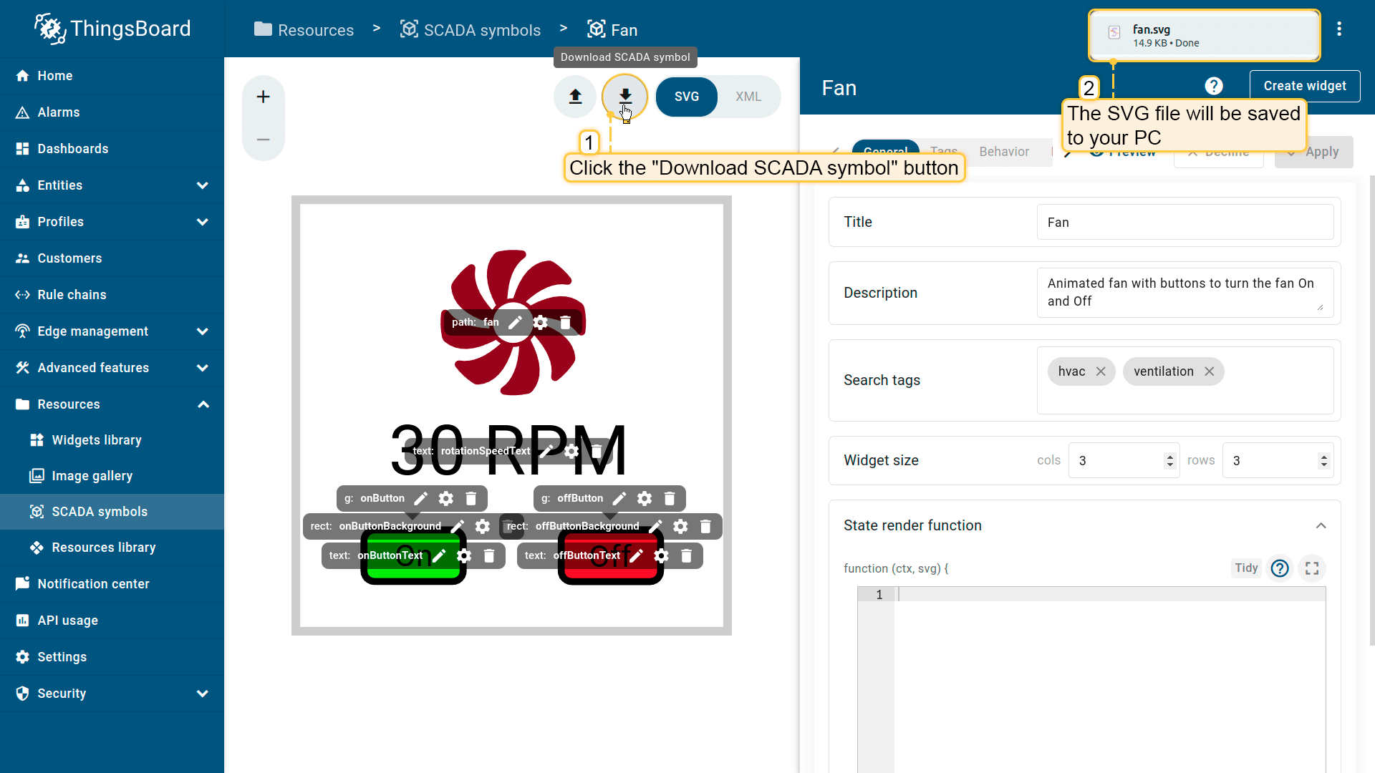
Task: Increase widget cols stepper value
Action: pyautogui.click(x=1170, y=457)
